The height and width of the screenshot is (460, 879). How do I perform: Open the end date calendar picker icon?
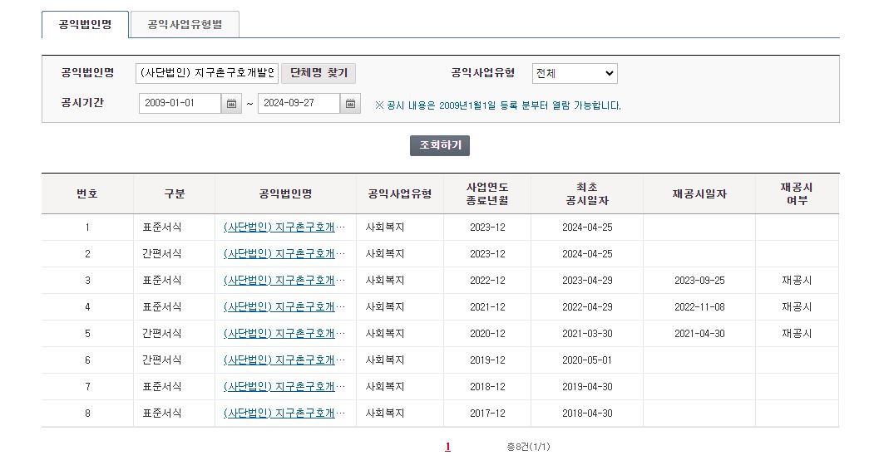point(351,104)
